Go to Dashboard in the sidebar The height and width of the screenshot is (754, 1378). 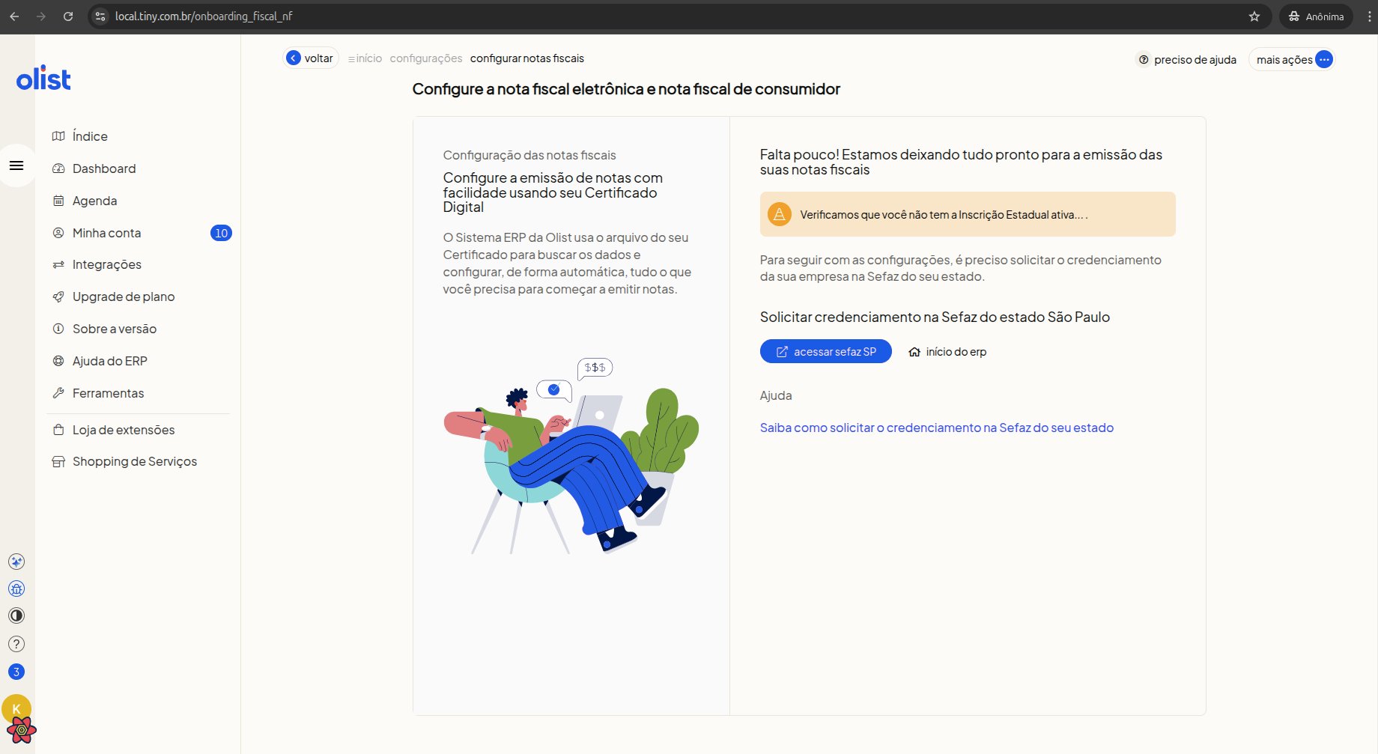click(104, 168)
